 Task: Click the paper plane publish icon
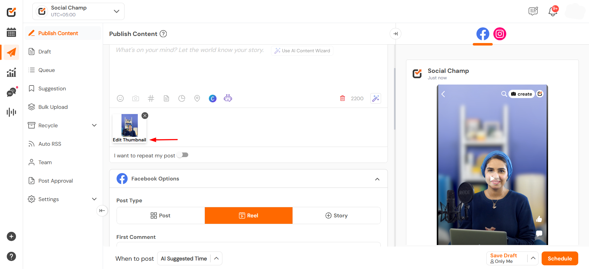(x=11, y=52)
